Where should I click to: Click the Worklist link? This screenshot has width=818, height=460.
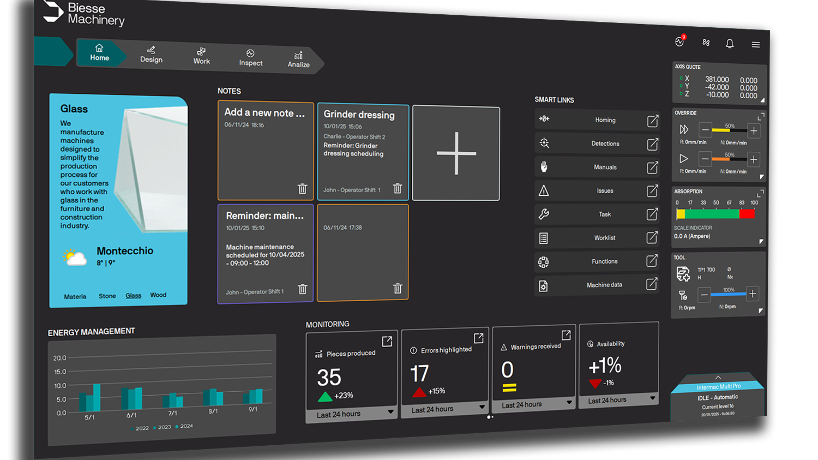[x=604, y=237]
